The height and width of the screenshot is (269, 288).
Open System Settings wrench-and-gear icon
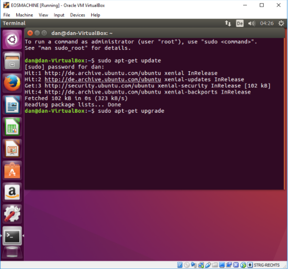pyautogui.click(x=12, y=214)
